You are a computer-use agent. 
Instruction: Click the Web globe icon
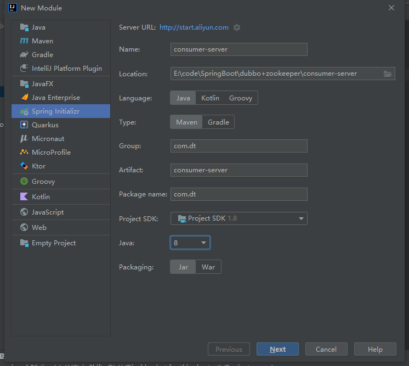tap(24, 227)
